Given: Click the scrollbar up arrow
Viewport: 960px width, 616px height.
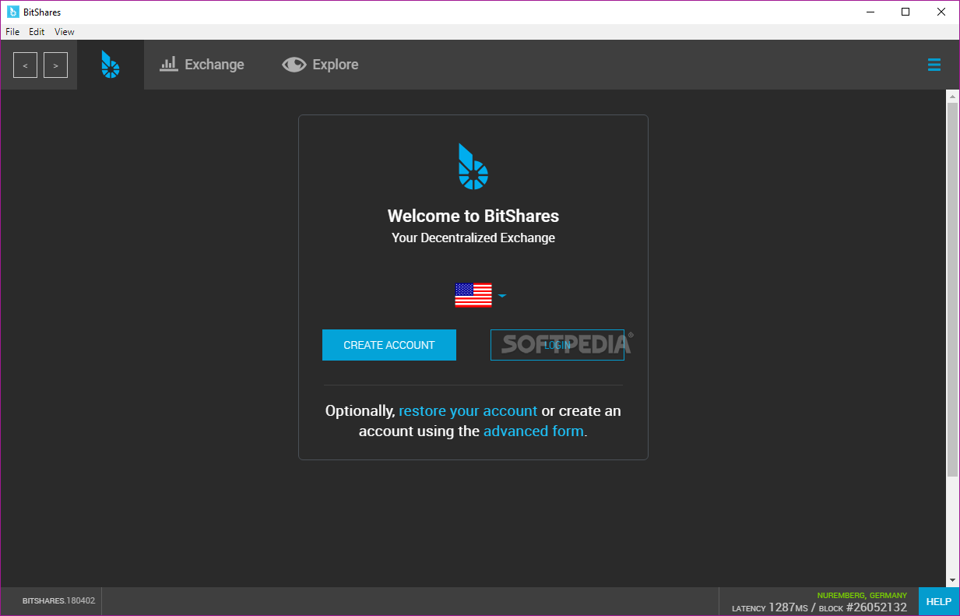Looking at the screenshot, I should (x=953, y=96).
